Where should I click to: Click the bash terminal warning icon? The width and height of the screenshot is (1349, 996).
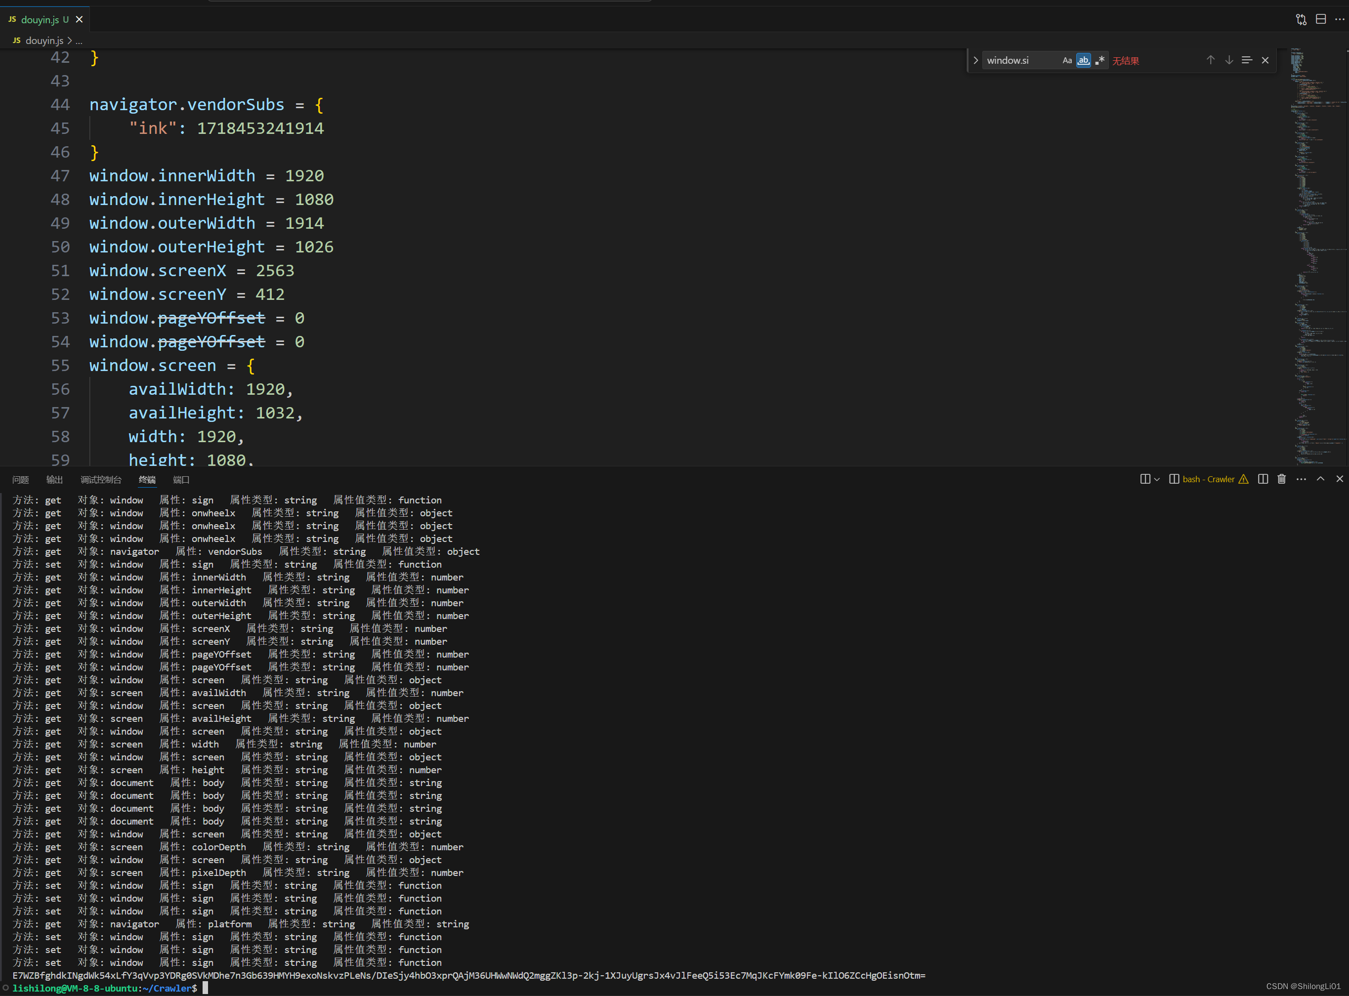[1243, 479]
